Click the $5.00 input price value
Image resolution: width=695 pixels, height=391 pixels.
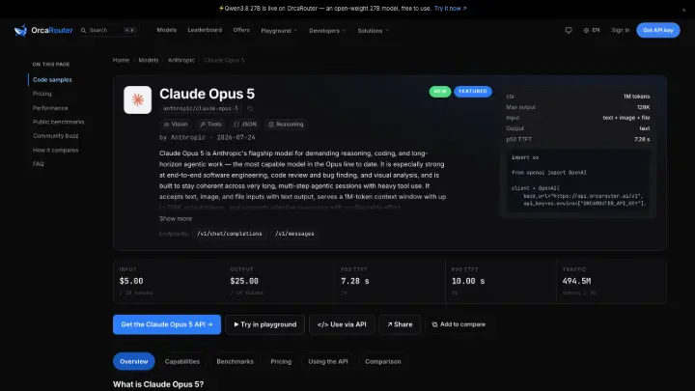[131, 281]
